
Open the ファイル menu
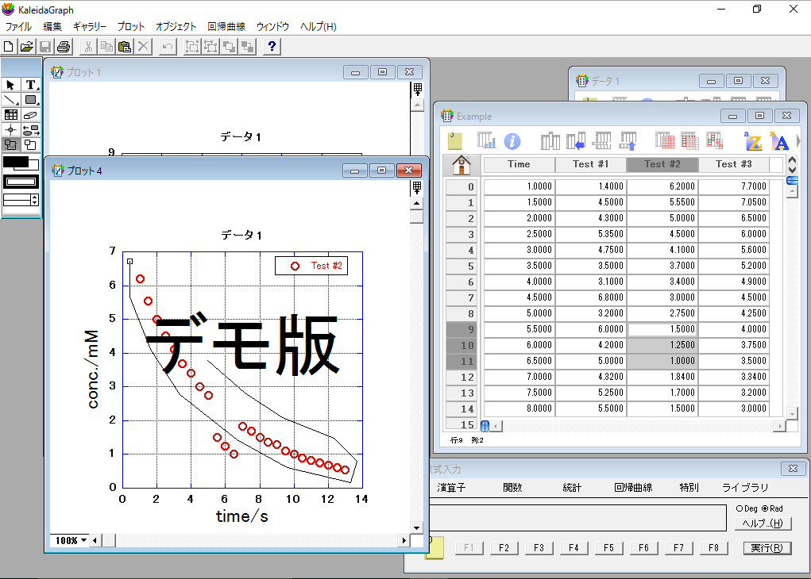pyautogui.click(x=18, y=26)
